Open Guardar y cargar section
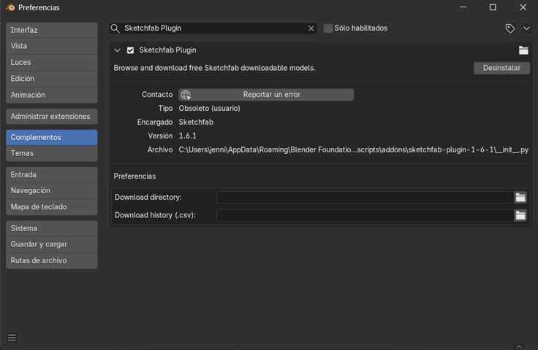Screen dimensions: 538x350 click(52, 244)
